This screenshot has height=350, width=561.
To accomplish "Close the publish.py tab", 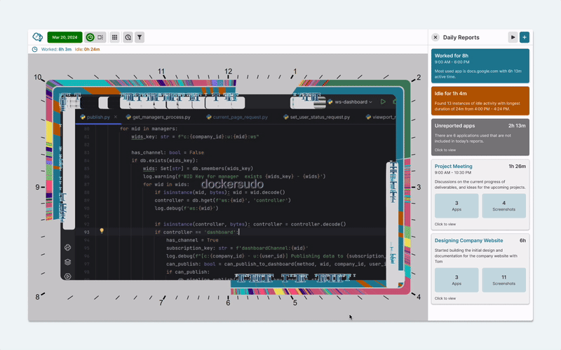I will pos(116,117).
